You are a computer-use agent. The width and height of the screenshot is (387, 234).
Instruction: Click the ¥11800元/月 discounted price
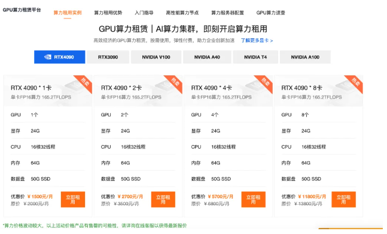click(312, 196)
